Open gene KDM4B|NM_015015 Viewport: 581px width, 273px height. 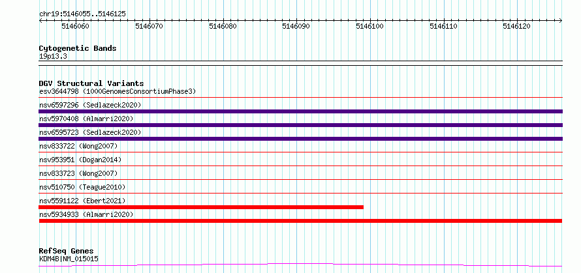[x=69, y=259]
